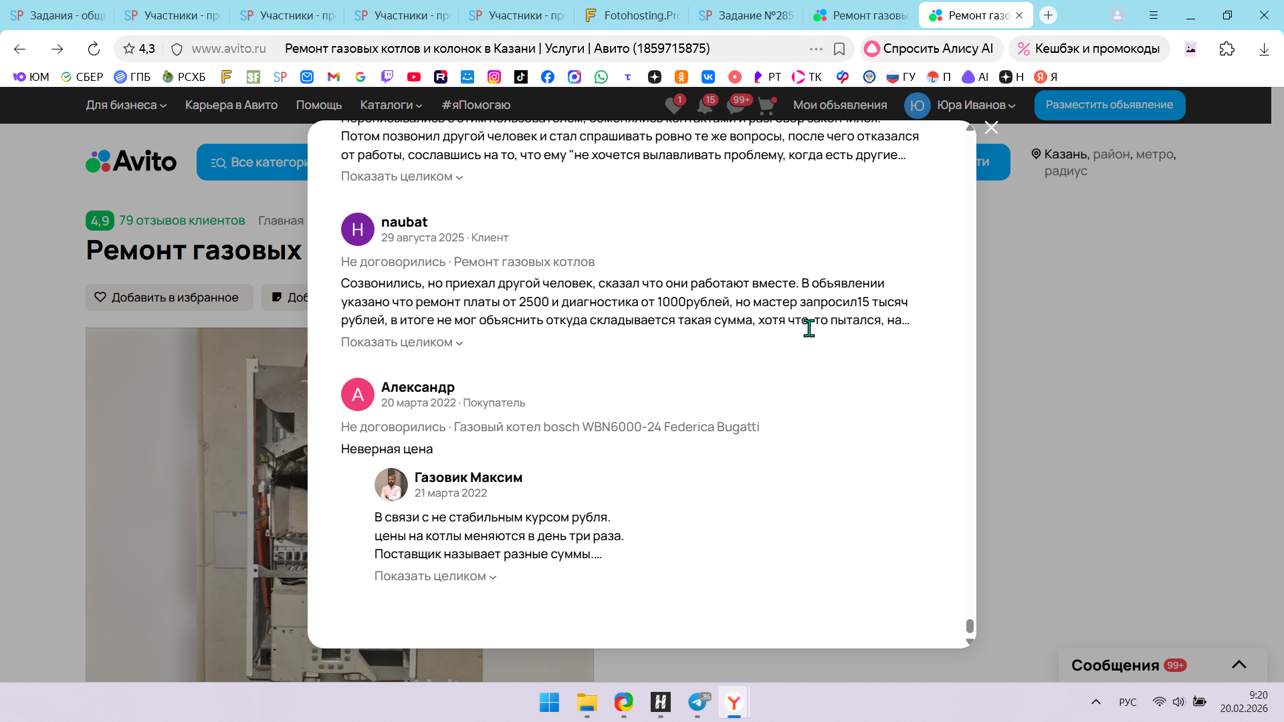This screenshot has width=1284, height=722.
Task: Open Для бизнеса dropdown menu
Action: (126, 105)
